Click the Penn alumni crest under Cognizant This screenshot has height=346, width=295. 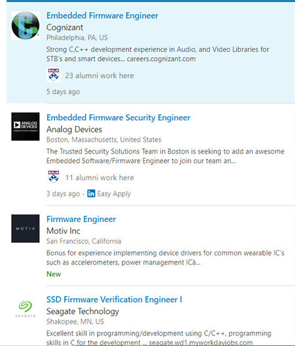tap(54, 75)
